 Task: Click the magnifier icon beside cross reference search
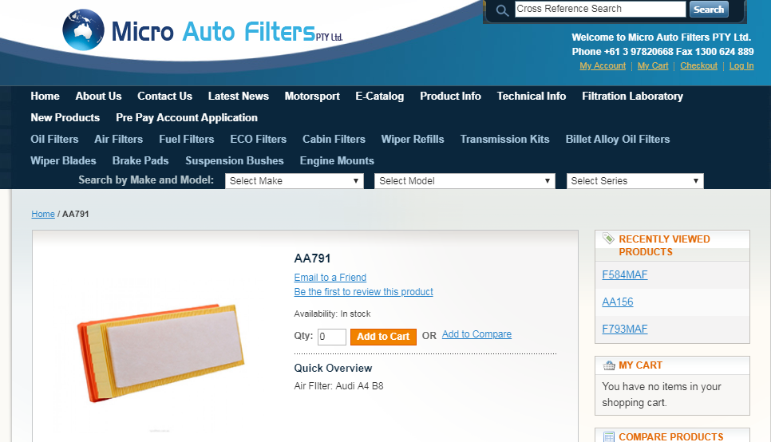click(502, 10)
